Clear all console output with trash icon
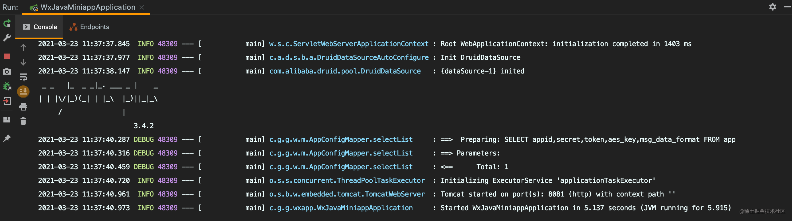Screen dimensions: 792x221 tap(23, 121)
